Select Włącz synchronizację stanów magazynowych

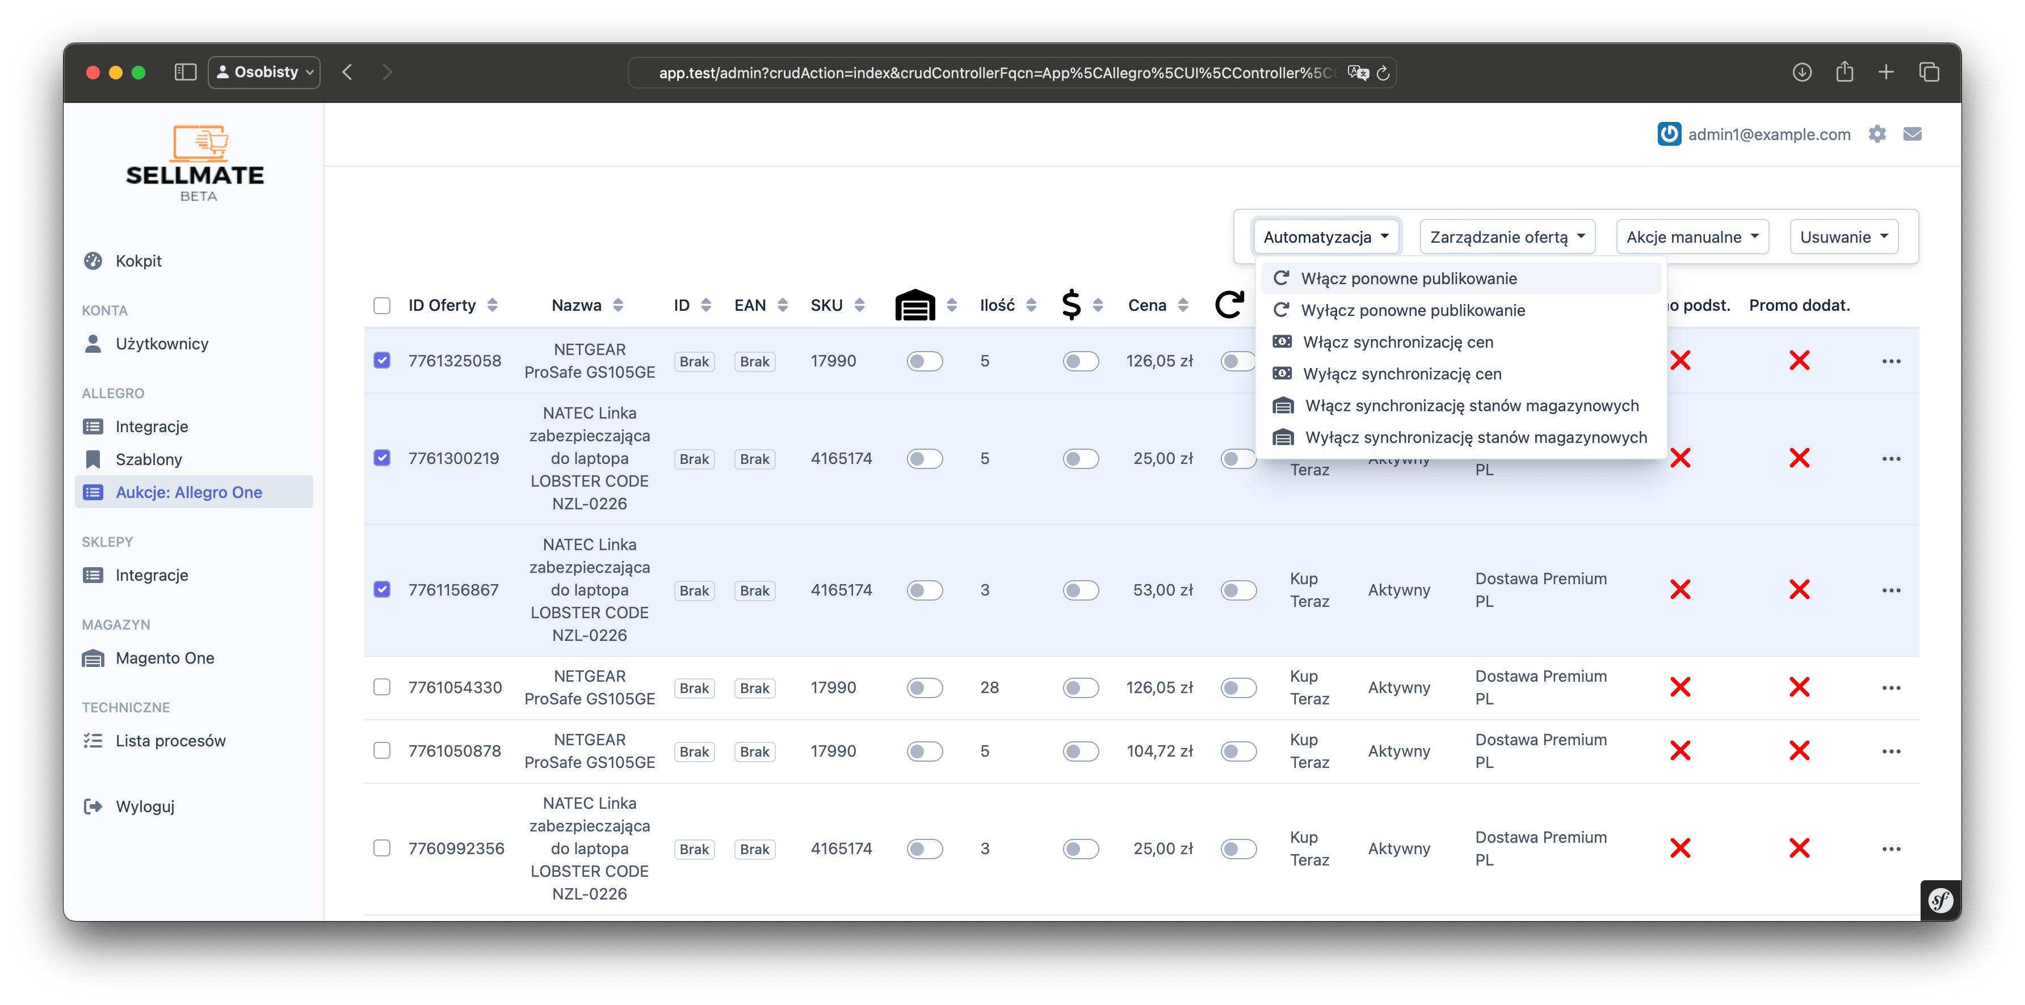[1461, 406]
